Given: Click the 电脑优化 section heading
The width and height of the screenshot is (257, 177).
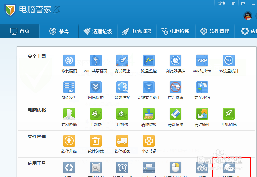Looking at the screenshot, I should click(37, 110).
